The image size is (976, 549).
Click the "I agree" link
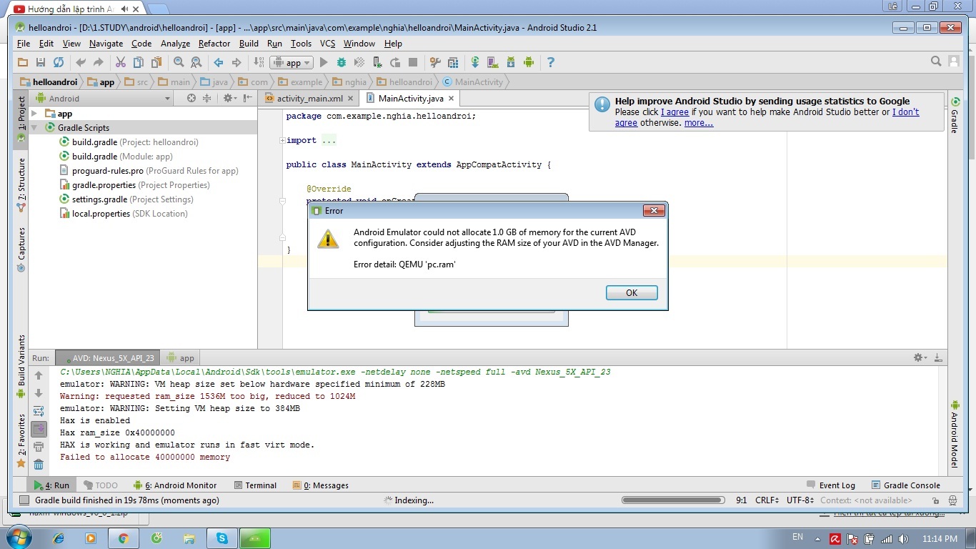tap(674, 112)
